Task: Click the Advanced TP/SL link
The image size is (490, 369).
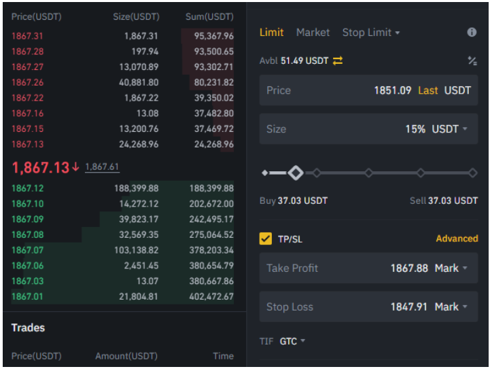Action: (457, 239)
